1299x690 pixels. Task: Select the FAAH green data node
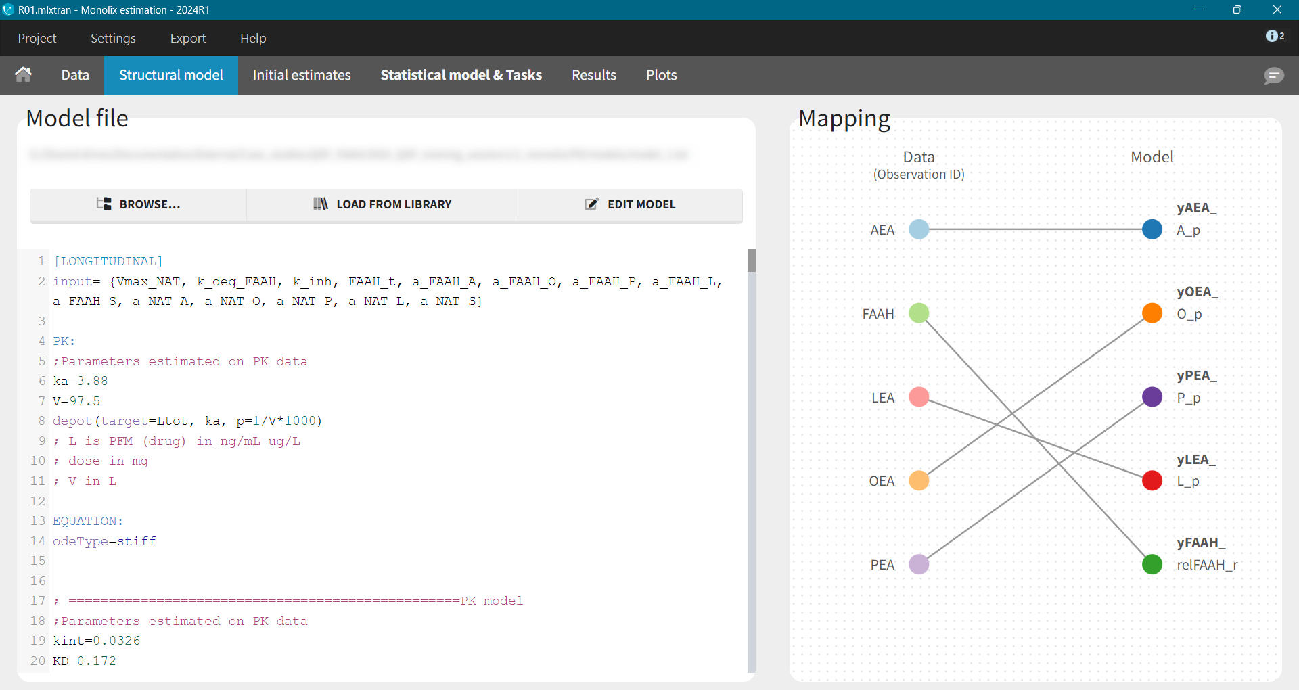point(919,313)
